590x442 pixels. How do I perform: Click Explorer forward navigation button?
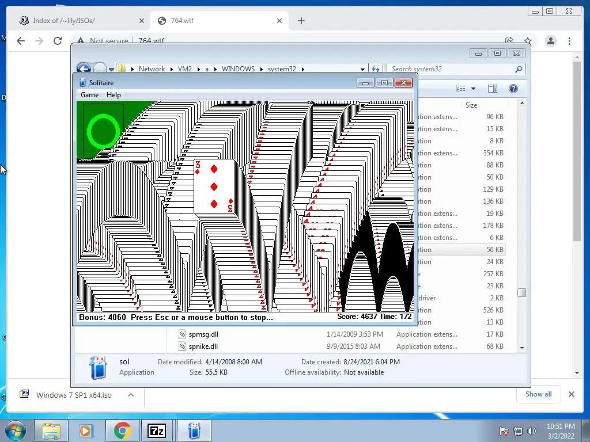point(100,68)
